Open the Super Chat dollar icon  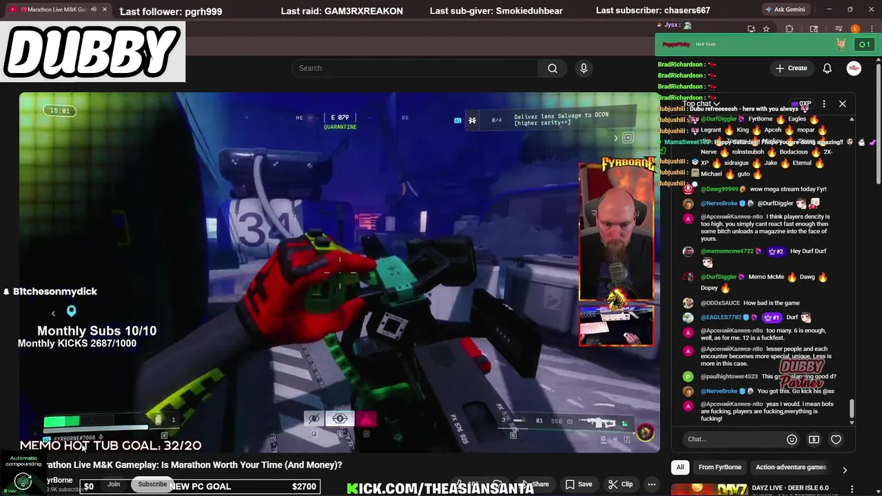click(814, 439)
